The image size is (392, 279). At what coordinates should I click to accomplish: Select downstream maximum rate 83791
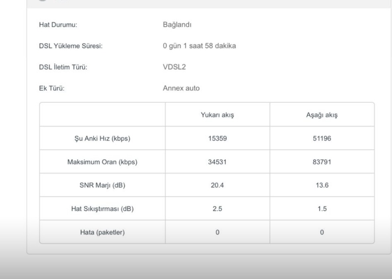322,162
